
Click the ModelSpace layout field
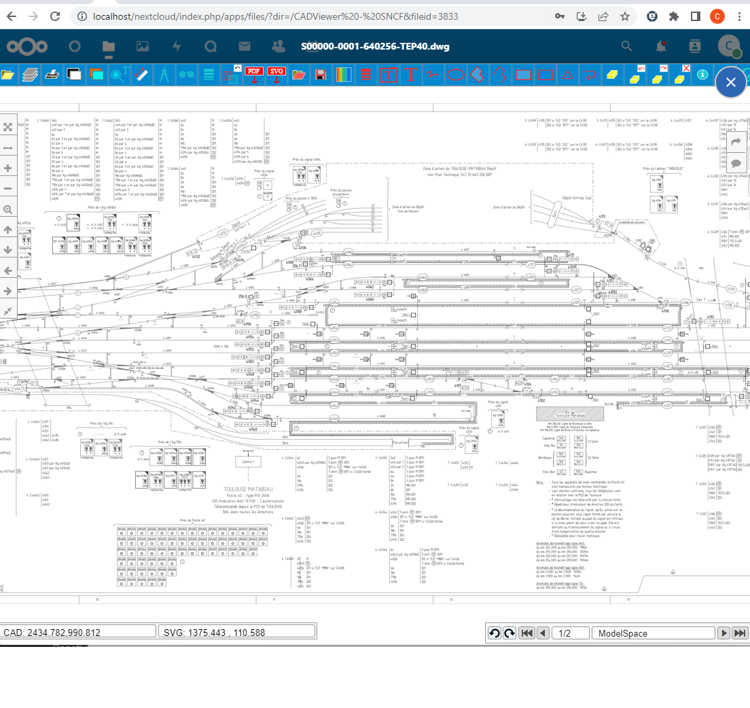pos(654,633)
